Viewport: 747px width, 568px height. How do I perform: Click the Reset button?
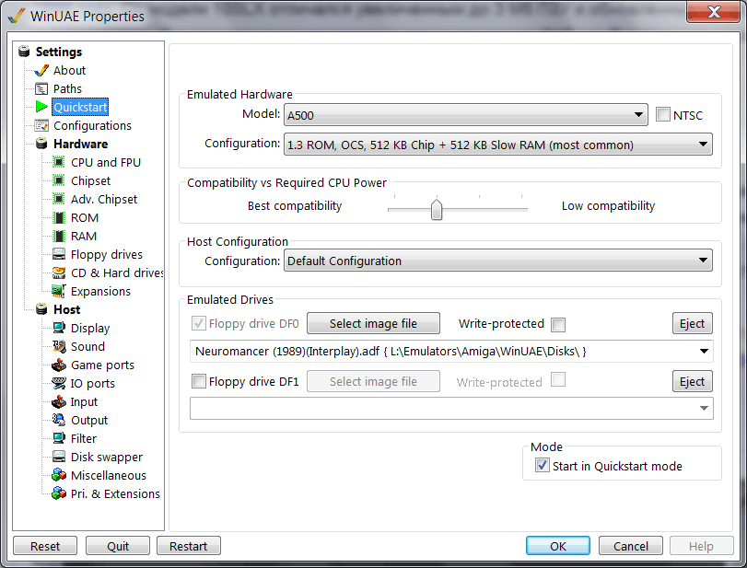45,546
